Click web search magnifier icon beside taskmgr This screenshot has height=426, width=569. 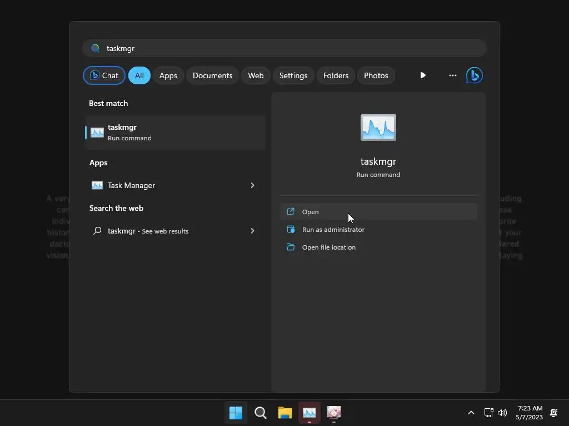point(97,231)
